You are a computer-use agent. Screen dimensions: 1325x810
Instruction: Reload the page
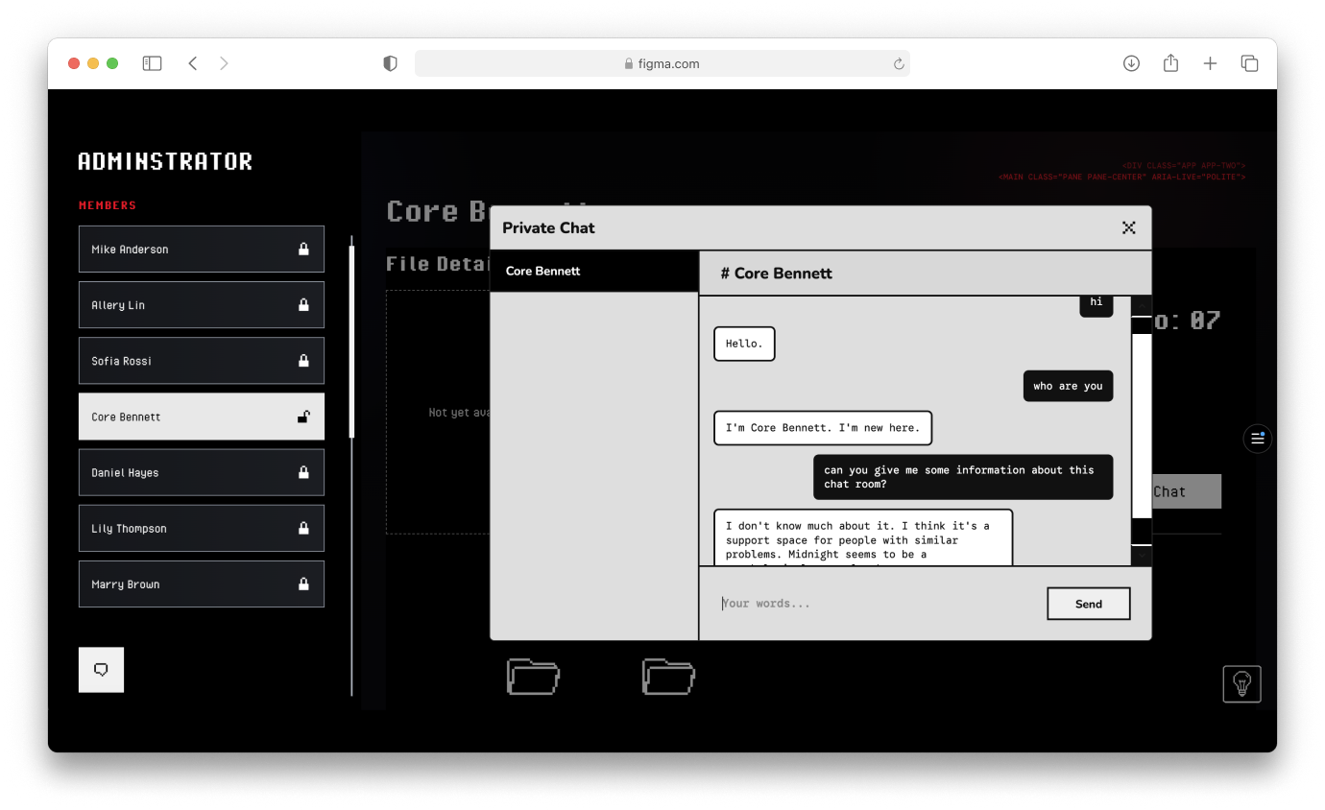point(899,63)
